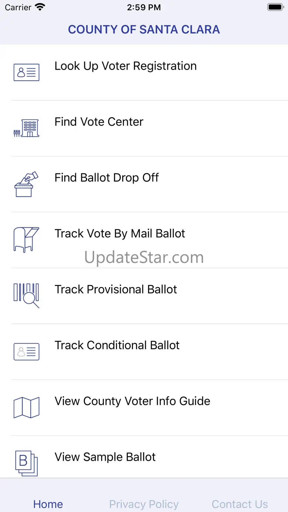This screenshot has width=288, height=512.
Task: Tap the sample ballot pages icon
Action: (27, 463)
